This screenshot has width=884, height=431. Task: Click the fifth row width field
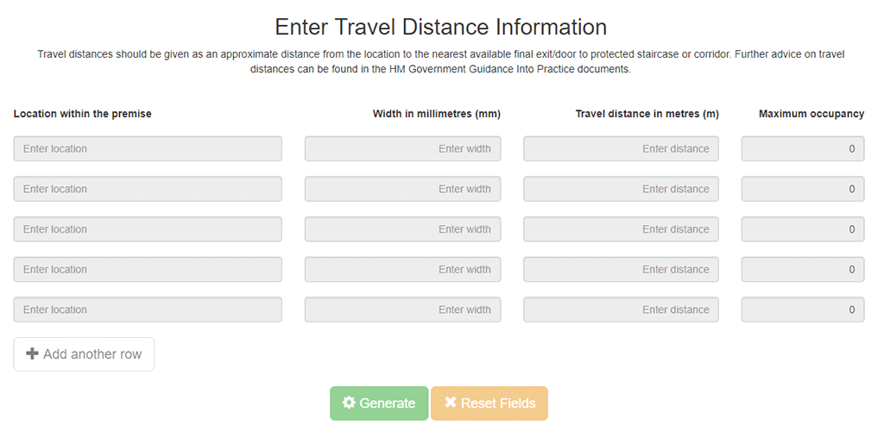click(x=402, y=309)
